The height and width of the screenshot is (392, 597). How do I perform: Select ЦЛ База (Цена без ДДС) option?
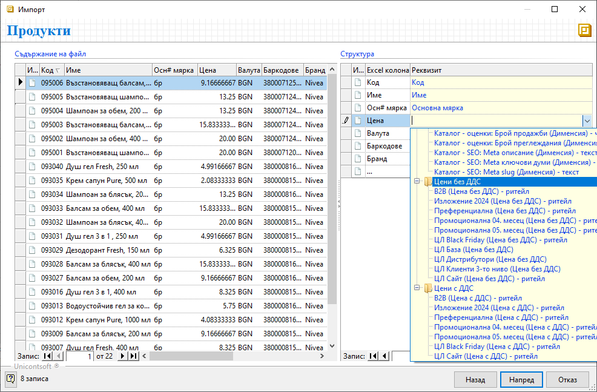tap(473, 250)
